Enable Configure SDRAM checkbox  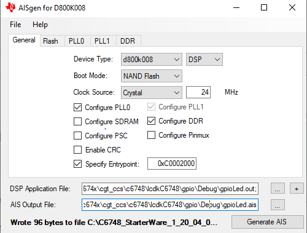[x=77, y=121]
